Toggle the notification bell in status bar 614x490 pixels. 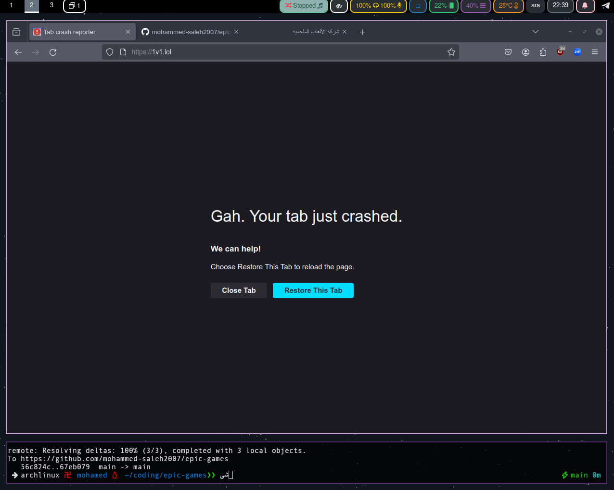point(585,6)
